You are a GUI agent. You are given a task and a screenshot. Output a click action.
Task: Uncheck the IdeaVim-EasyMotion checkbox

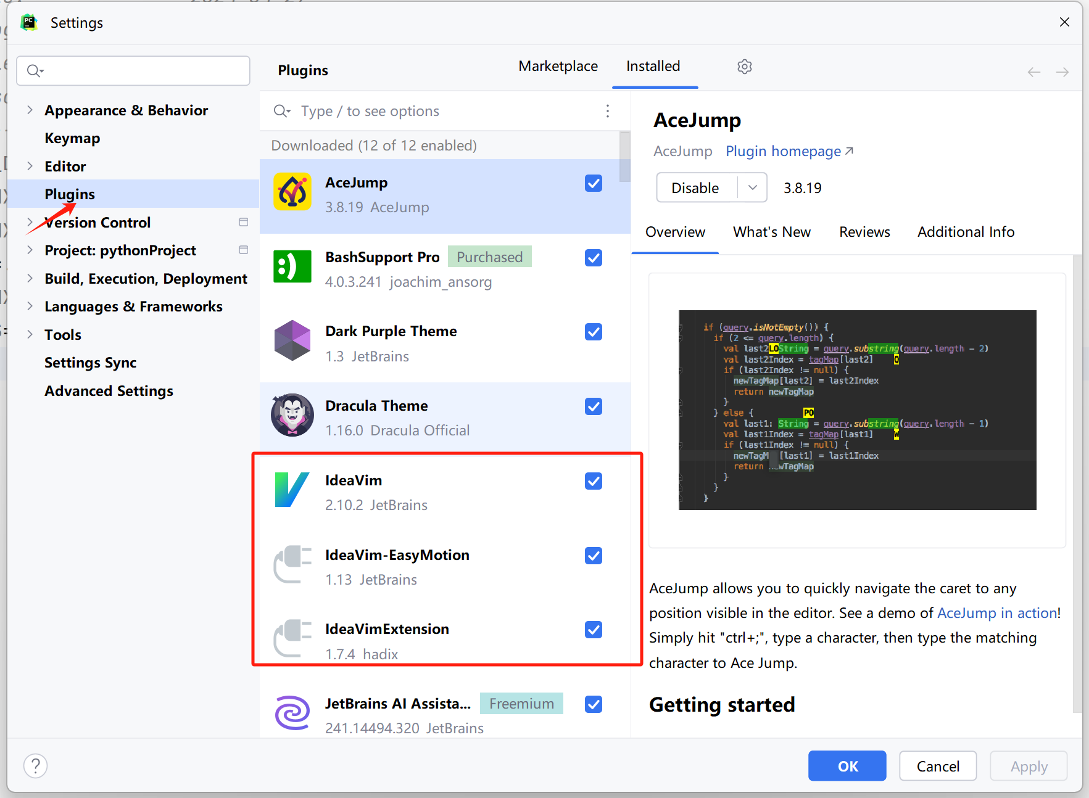(x=594, y=556)
